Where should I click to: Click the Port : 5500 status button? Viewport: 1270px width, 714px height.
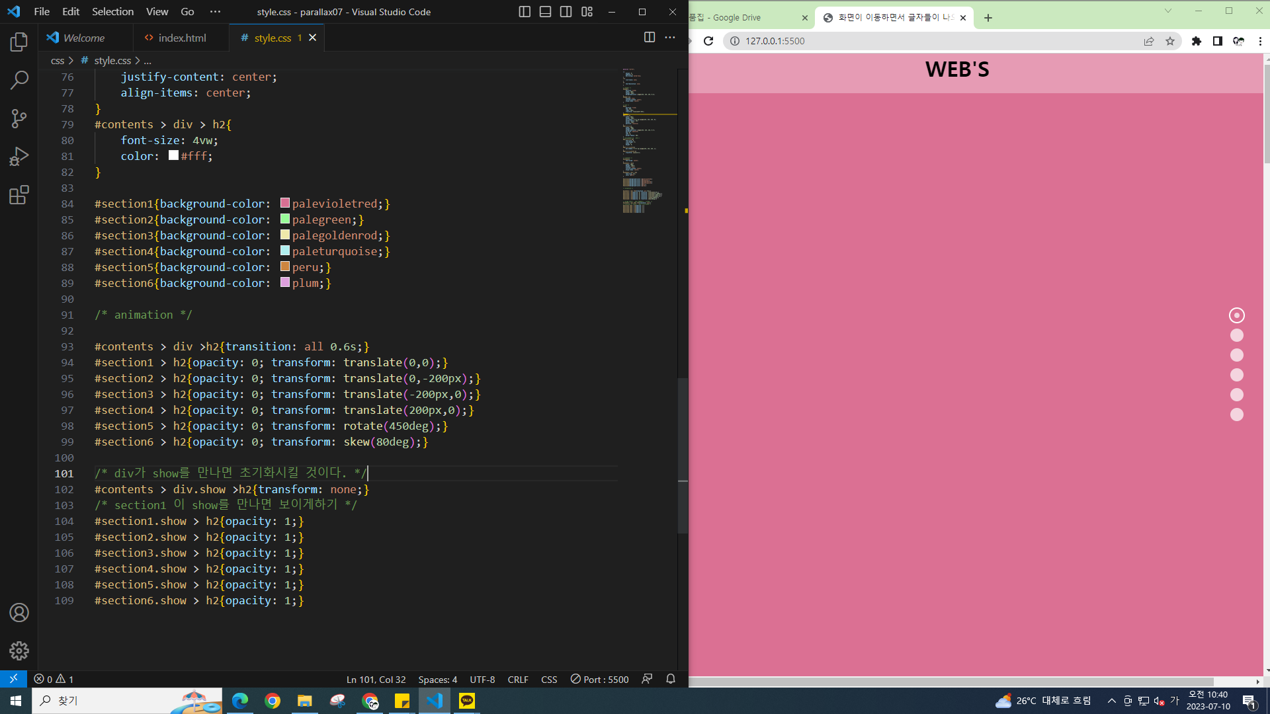coord(599,679)
